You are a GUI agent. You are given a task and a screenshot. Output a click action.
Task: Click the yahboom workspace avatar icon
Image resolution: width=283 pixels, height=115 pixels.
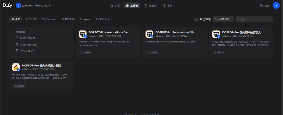point(18,5)
